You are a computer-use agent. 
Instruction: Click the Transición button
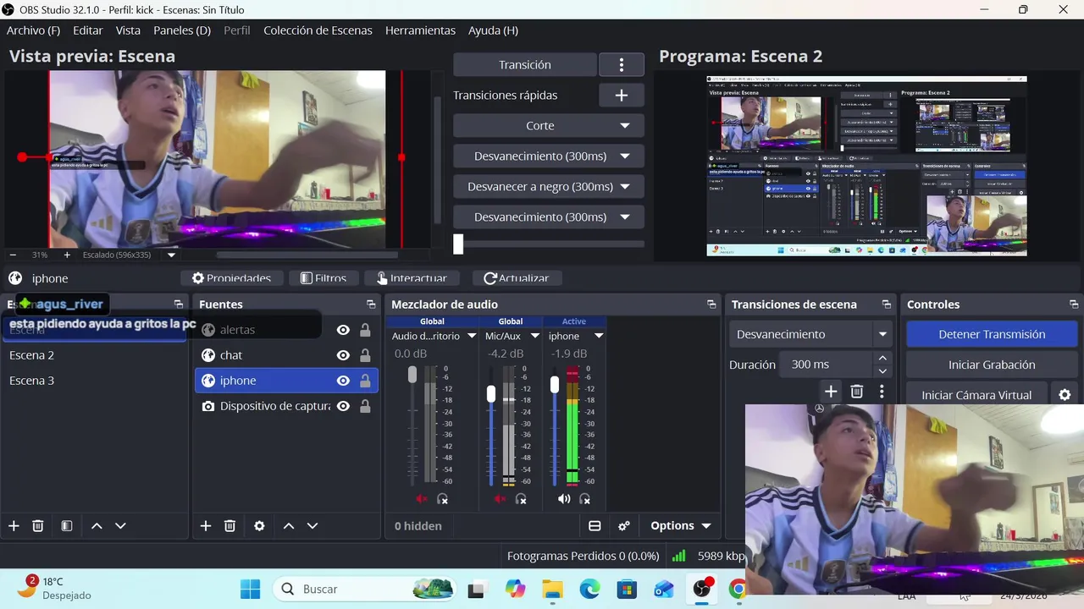(x=525, y=65)
